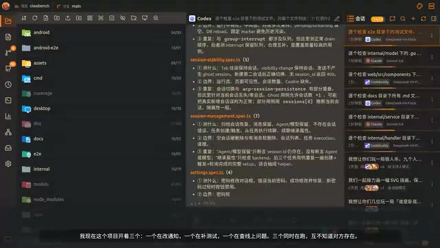Open the models folder
Screen dimensions: 440x248
coord(101,185)
